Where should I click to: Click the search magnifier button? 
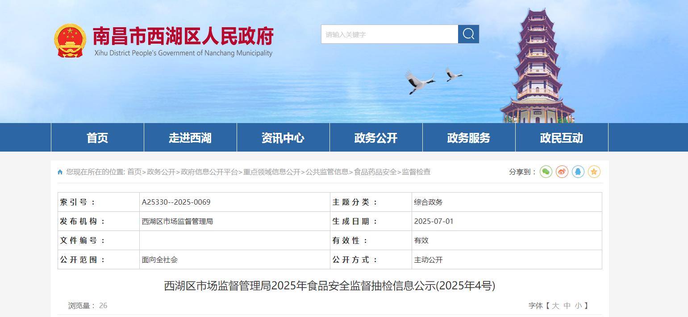click(x=468, y=34)
